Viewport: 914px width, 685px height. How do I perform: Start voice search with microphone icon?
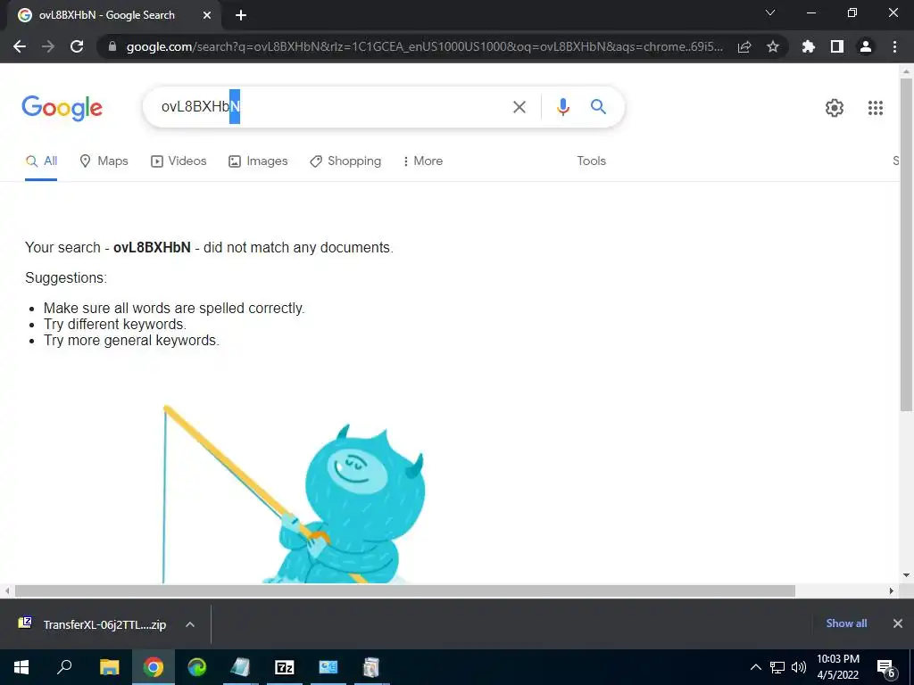pyautogui.click(x=562, y=107)
